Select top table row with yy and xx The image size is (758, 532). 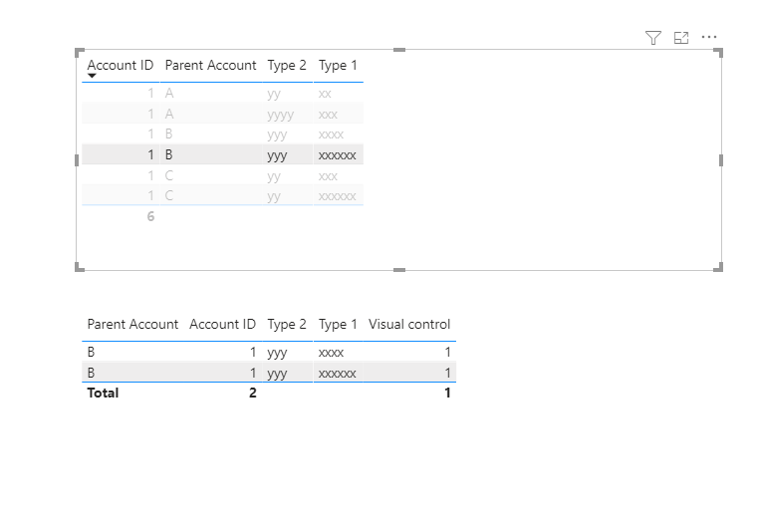222,94
